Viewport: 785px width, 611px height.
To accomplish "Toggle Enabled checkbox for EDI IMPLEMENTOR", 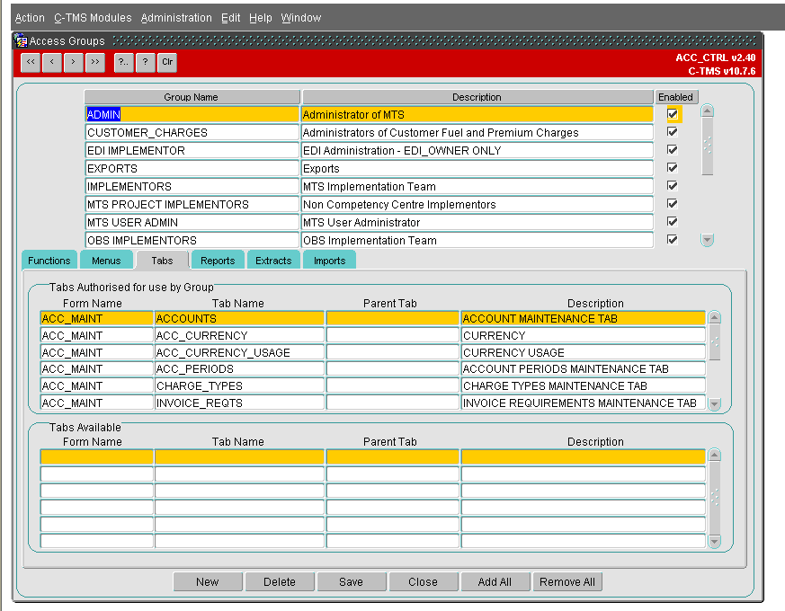I will click(x=673, y=150).
